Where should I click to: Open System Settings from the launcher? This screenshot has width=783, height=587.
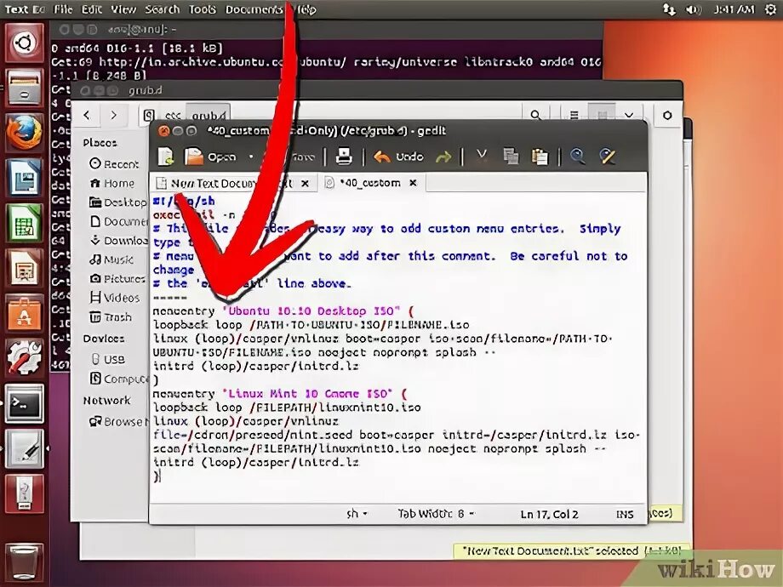pos(24,357)
